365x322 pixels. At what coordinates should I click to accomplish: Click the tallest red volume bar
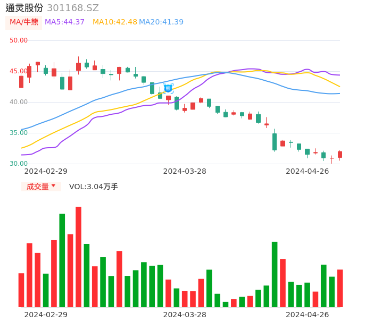tap(78, 257)
